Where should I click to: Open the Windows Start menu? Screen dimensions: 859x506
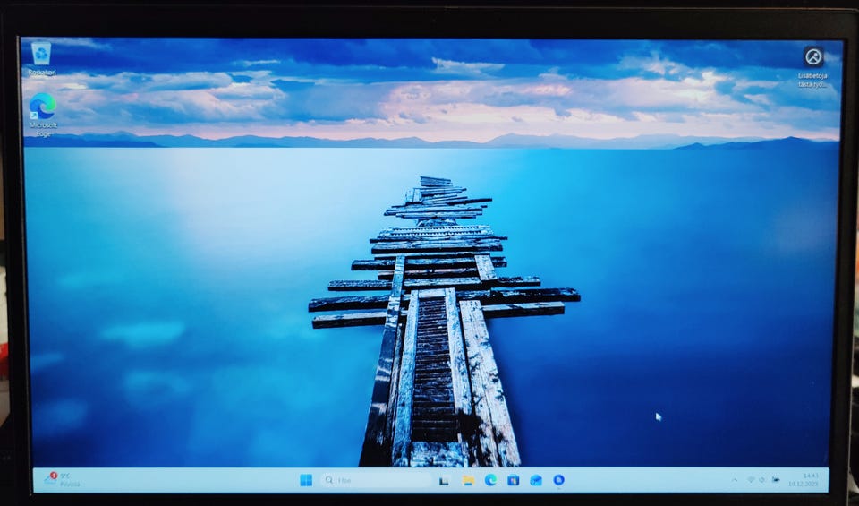point(306,480)
